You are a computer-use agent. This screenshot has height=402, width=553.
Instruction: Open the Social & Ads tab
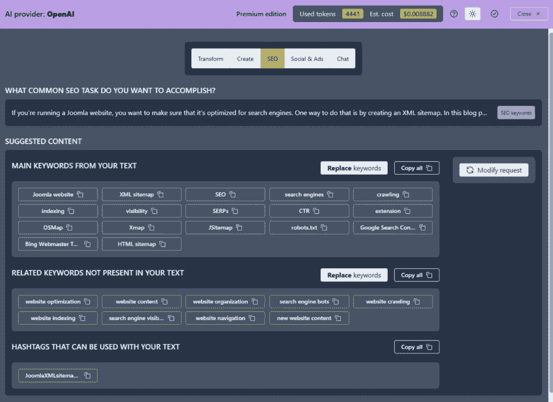point(306,58)
